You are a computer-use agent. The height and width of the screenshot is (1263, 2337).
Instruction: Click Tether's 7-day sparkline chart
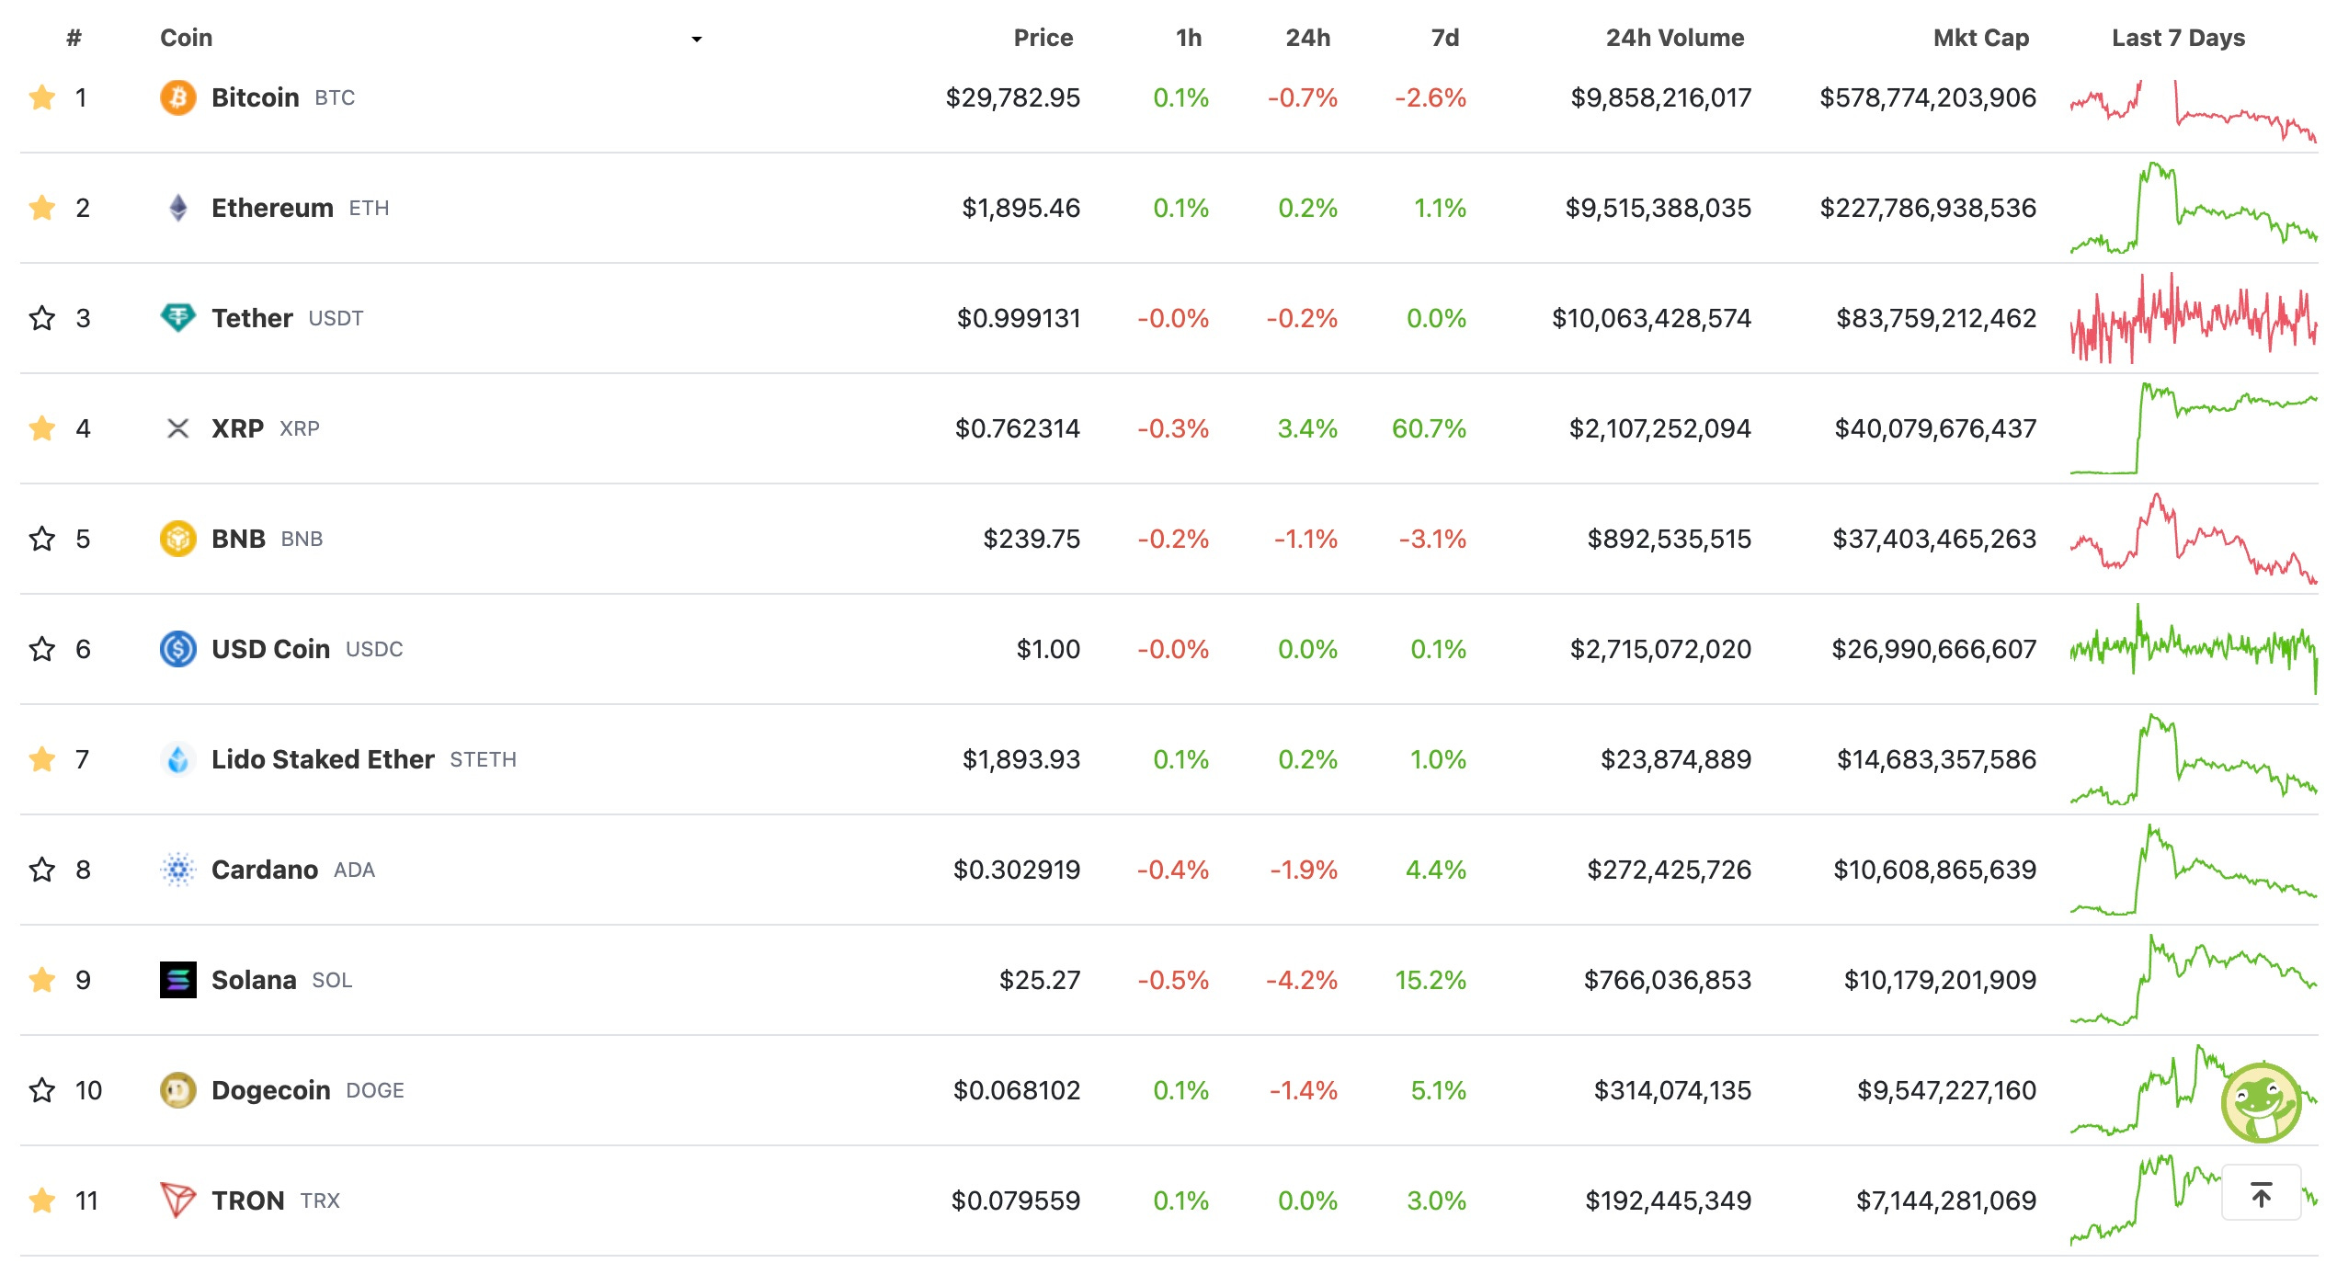click(x=2194, y=318)
